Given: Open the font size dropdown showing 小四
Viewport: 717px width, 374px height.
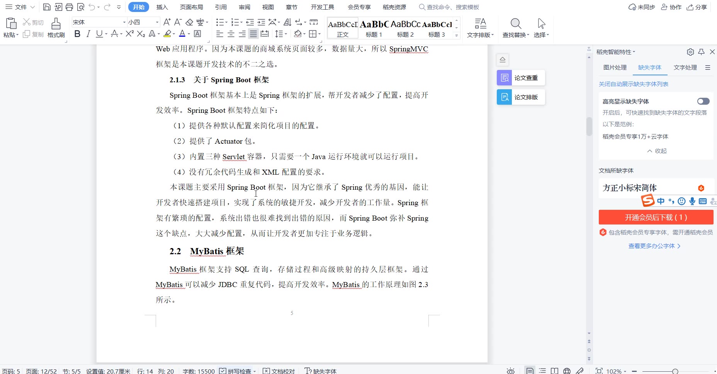Looking at the screenshot, I should pos(157,22).
